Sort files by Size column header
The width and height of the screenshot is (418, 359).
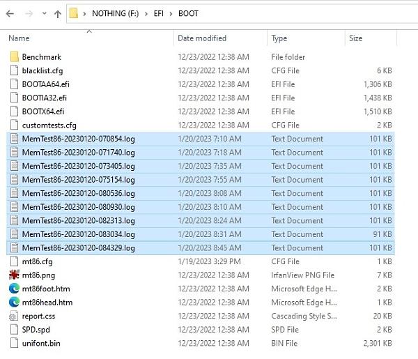click(x=355, y=38)
